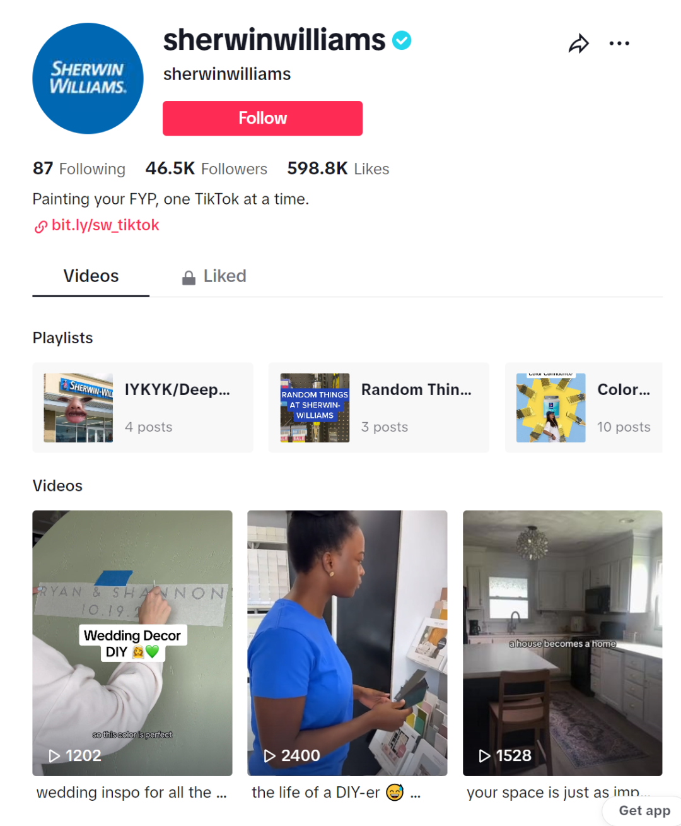The image size is (681, 826).
Task: Click the share arrow icon
Action: pos(578,44)
